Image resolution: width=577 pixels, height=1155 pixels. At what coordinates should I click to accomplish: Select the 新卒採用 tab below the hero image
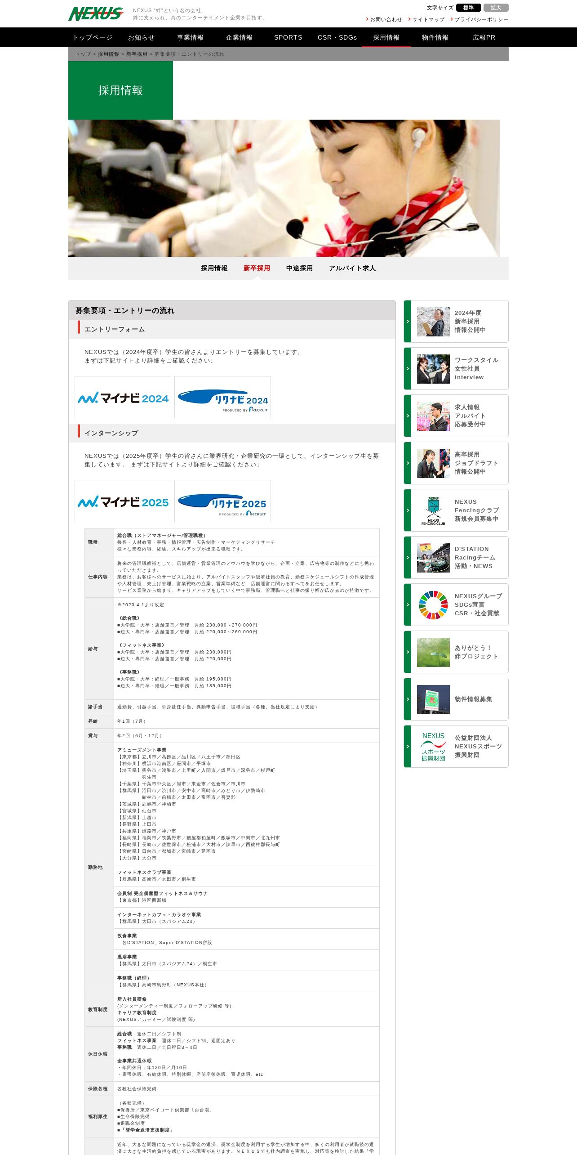[257, 268]
